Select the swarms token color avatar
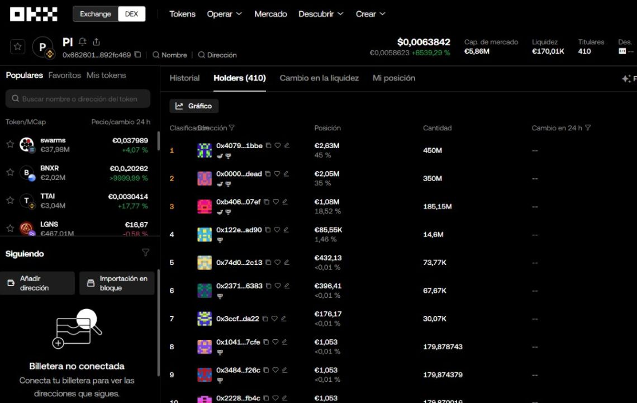 [27, 144]
